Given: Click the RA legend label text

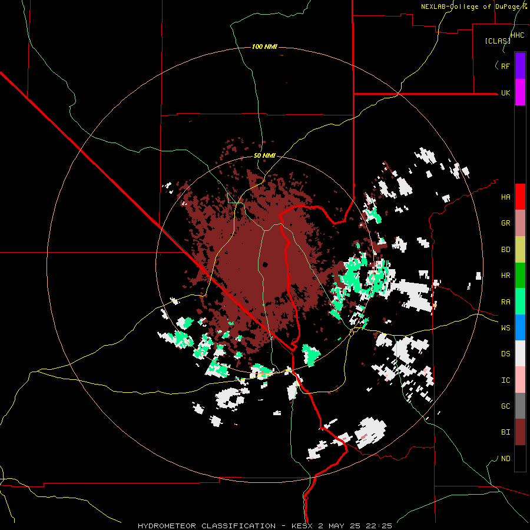Looking at the screenshot, I should (x=505, y=302).
